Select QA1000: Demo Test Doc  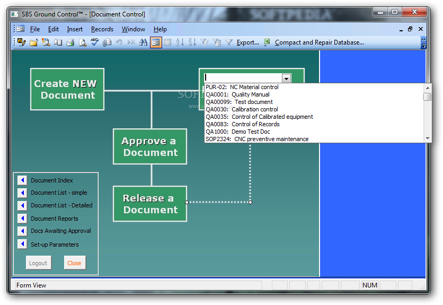coord(314,132)
